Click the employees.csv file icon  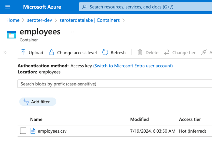coord(33,131)
